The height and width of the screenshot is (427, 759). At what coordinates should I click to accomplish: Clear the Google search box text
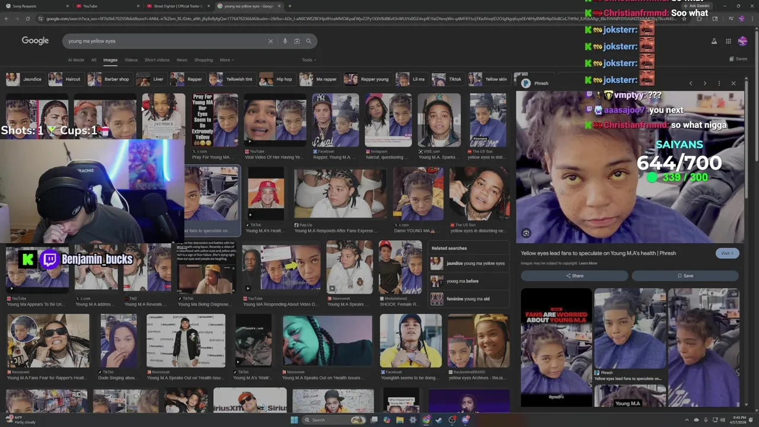click(x=270, y=41)
